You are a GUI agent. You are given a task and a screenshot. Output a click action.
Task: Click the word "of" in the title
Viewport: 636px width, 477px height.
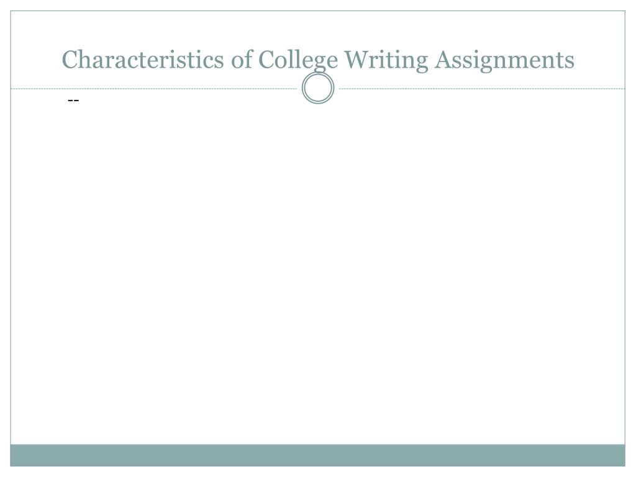pyautogui.click(x=242, y=60)
